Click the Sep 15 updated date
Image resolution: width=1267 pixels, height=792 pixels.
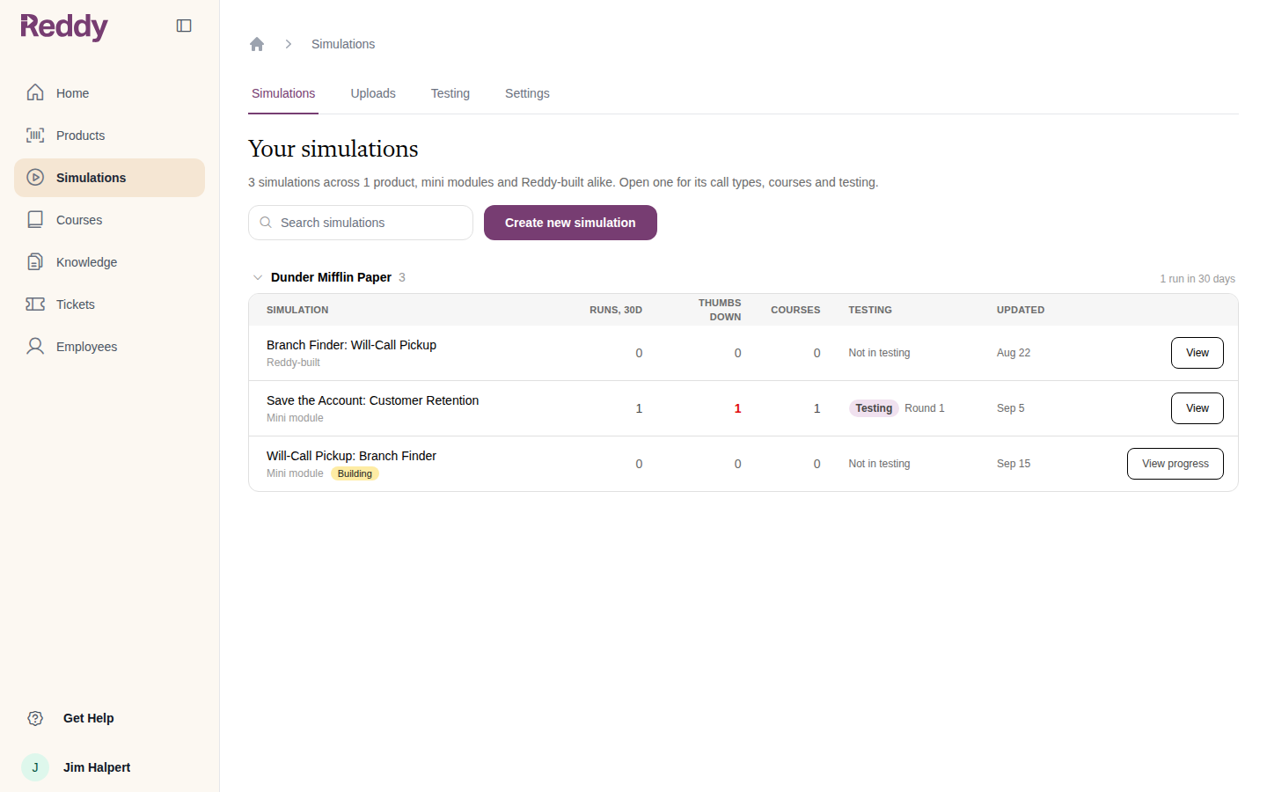[x=1014, y=464]
